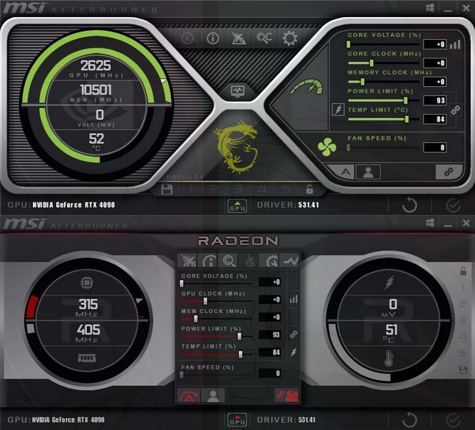The height and width of the screenshot is (430, 475).
Task: Toggle fan sync link button in Radeon skin
Action: tap(287, 396)
